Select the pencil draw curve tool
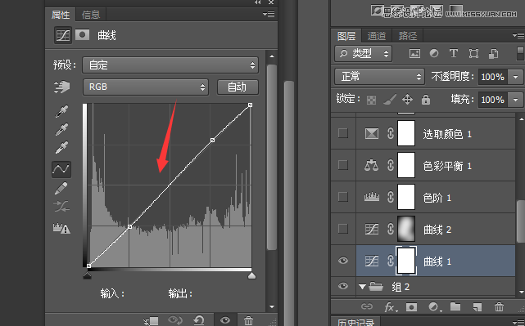The image size is (525, 326). (x=61, y=189)
